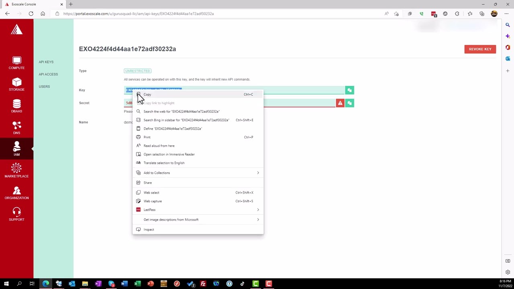Screen dimensions: 514x289
Task: Click the browser Refresh icon
Action: tap(31, 14)
